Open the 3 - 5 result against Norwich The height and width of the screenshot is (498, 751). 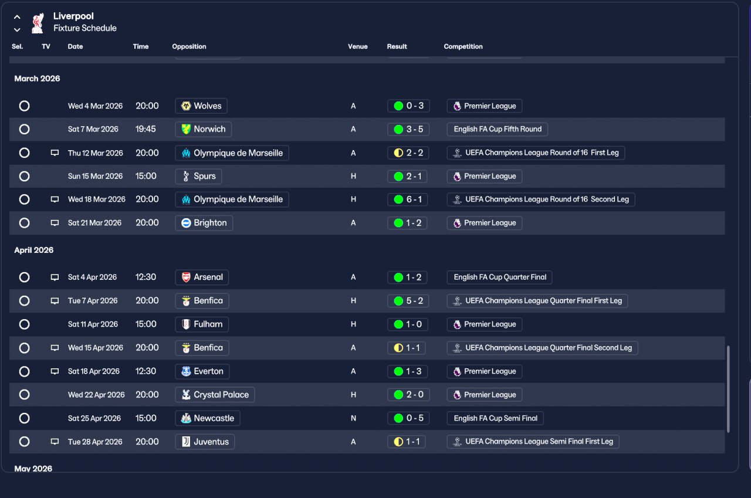point(408,129)
